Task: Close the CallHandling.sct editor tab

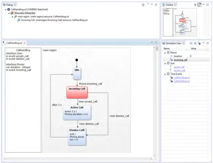Action: (x=24, y=43)
